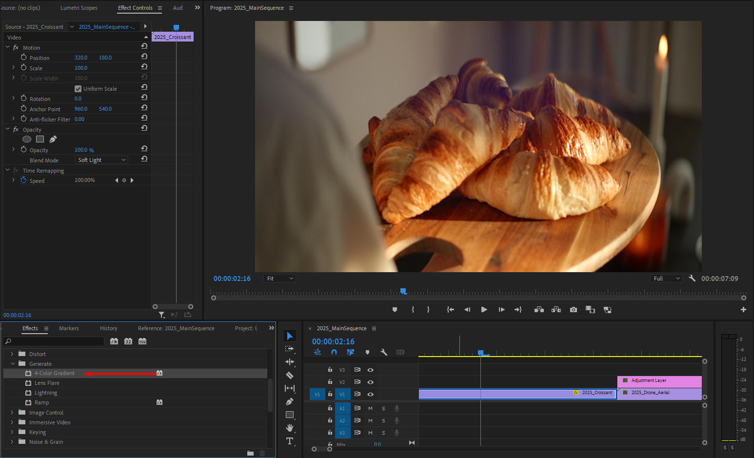This screenshot has width=754, height=458.
Task: Switch to Lumetri Scopes tab
Action: click(x=79, y=8)
